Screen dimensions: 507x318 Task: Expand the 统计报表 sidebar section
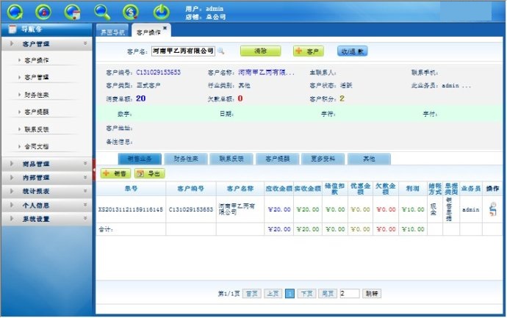point(46,191)
